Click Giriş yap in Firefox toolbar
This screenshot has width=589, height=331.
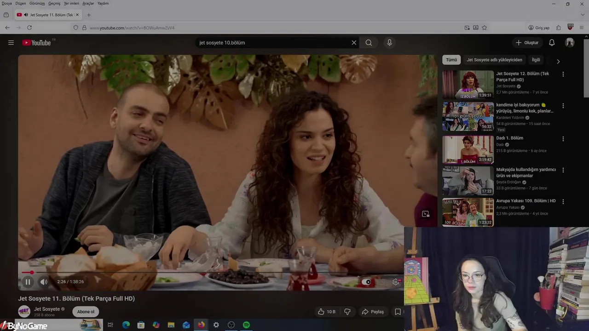539,28
